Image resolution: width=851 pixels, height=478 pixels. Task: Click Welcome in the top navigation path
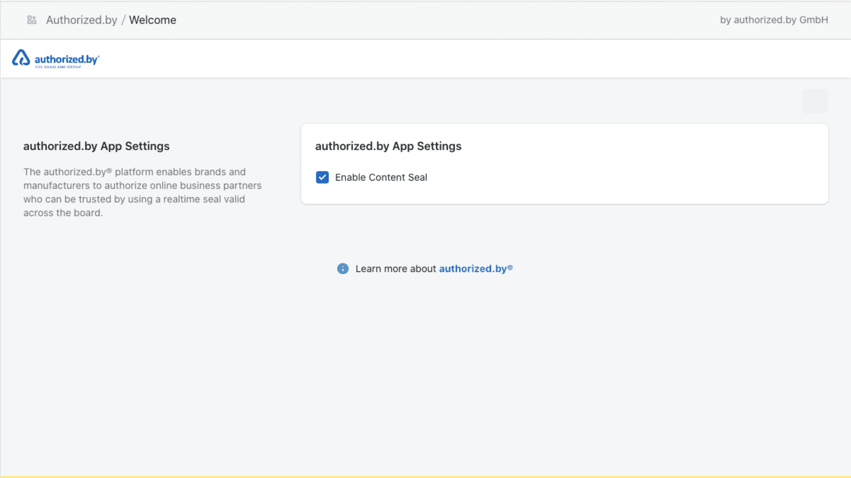coord(152,20)
